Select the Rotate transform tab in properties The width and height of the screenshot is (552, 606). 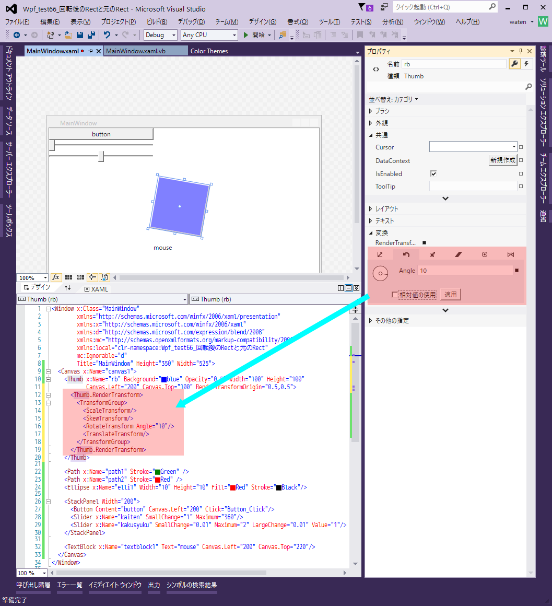coord(406,254)
